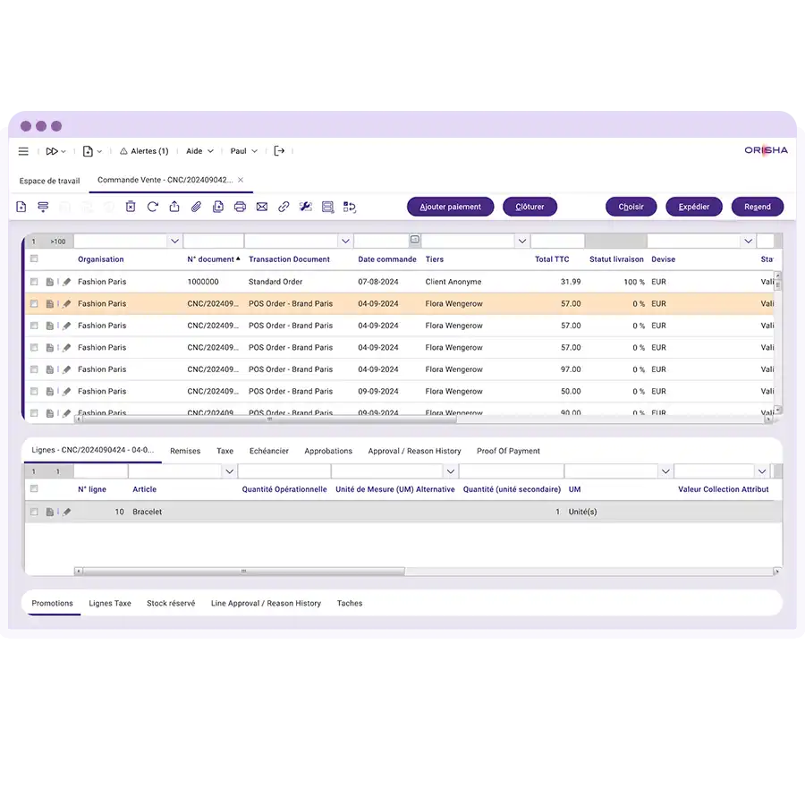Click the N° document filter field

[213, 241]
